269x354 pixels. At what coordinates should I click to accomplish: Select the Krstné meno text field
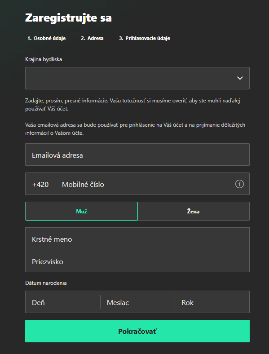(x=137, y=239)
